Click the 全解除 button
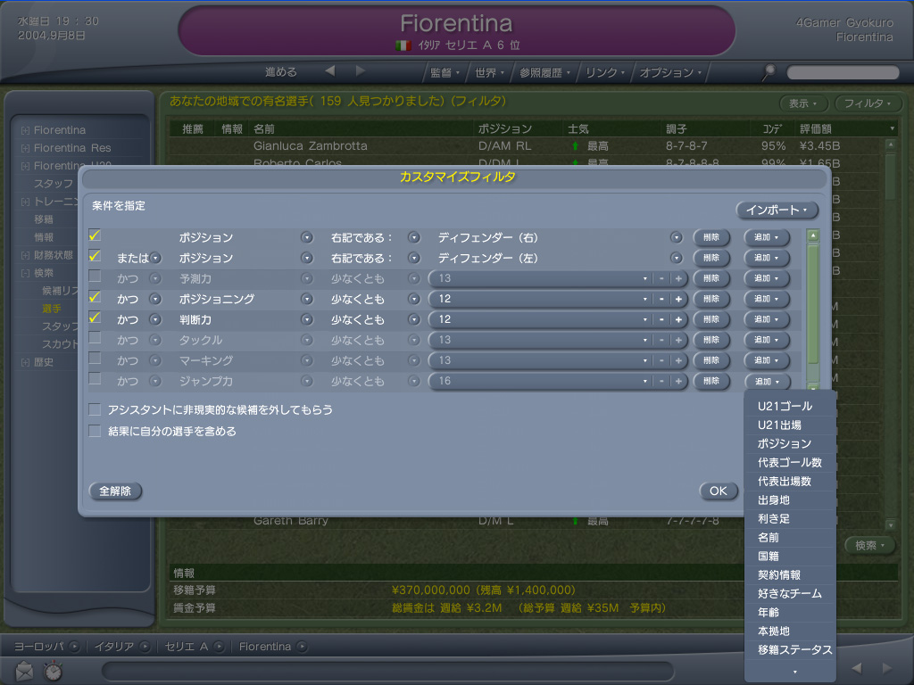 click(115, 491)
